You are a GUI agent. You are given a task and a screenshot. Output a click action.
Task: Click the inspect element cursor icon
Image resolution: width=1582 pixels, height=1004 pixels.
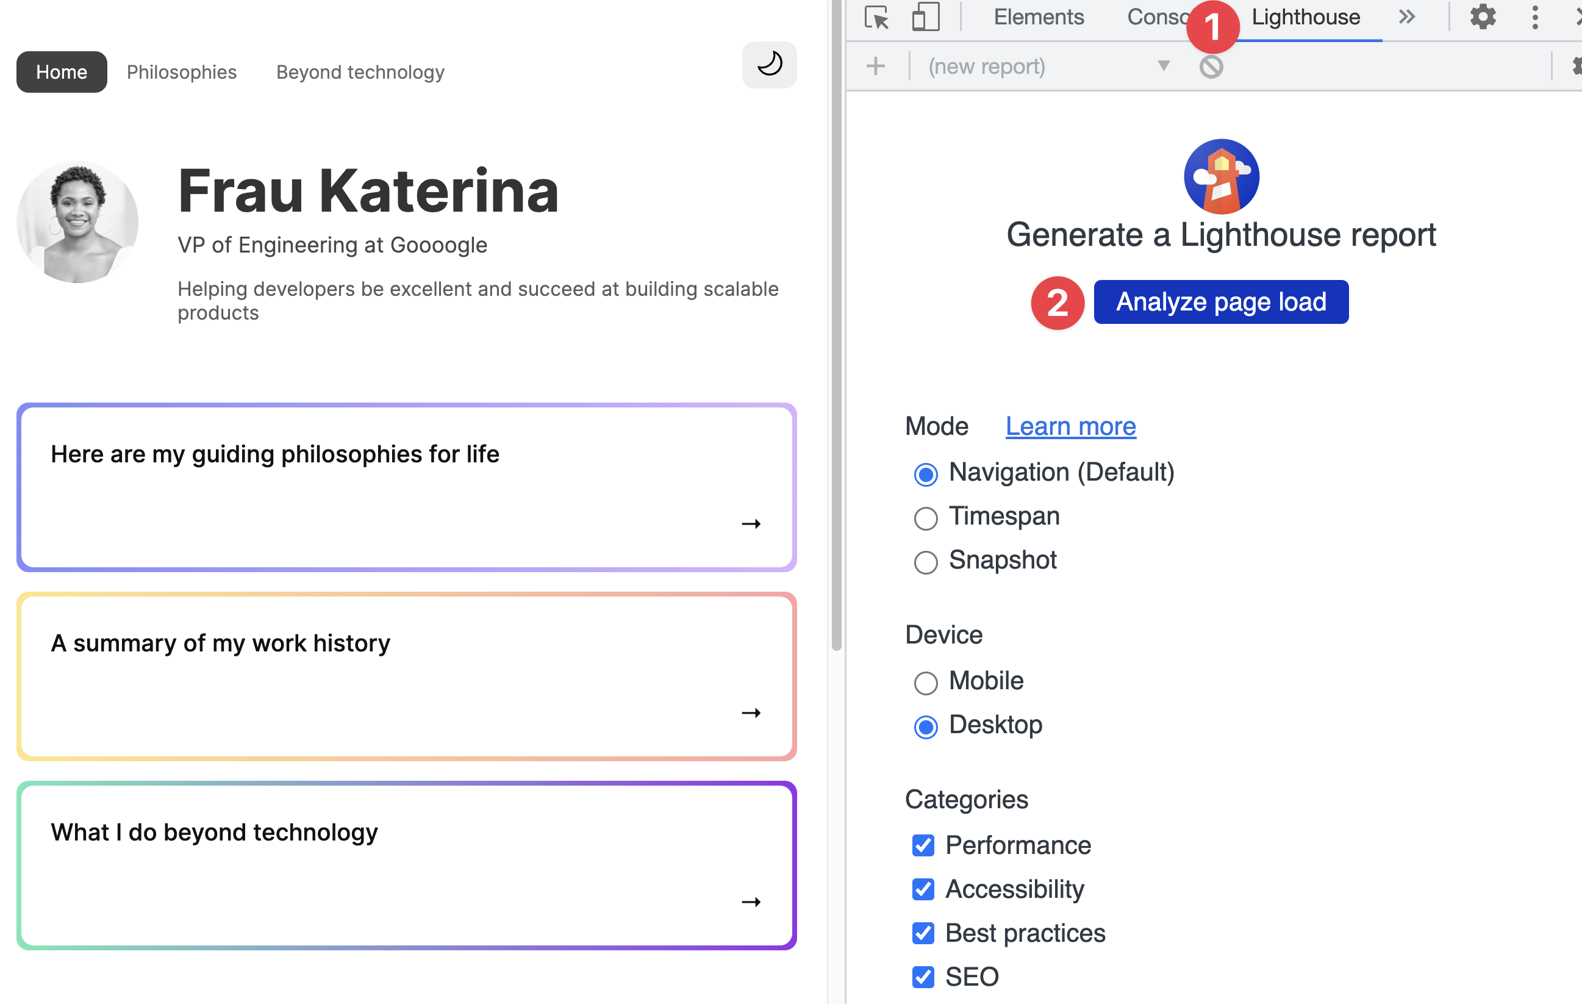click(x=876, y=17)
